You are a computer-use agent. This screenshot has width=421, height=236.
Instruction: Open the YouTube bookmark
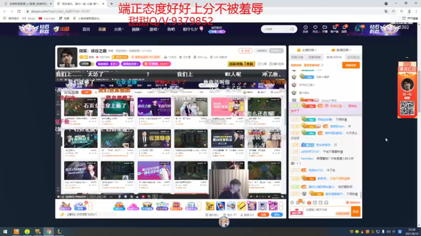click(x=47, y=18)
